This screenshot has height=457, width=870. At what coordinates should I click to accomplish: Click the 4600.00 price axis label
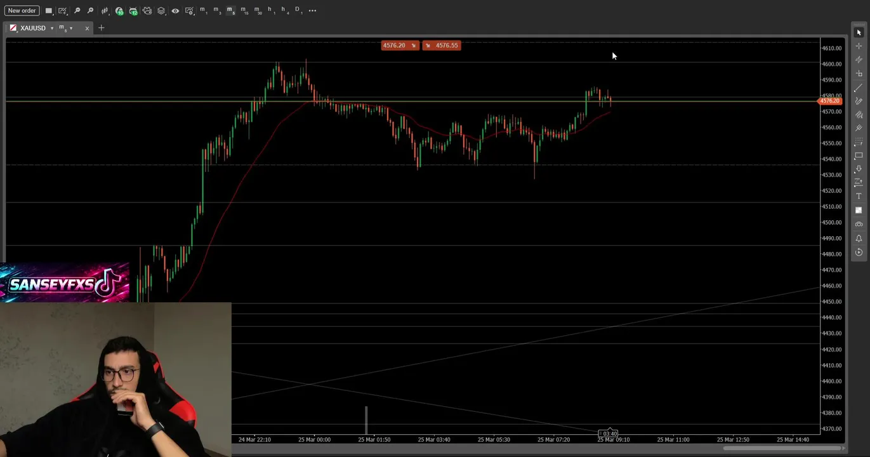pyautogui.click(x=832, y=64)
